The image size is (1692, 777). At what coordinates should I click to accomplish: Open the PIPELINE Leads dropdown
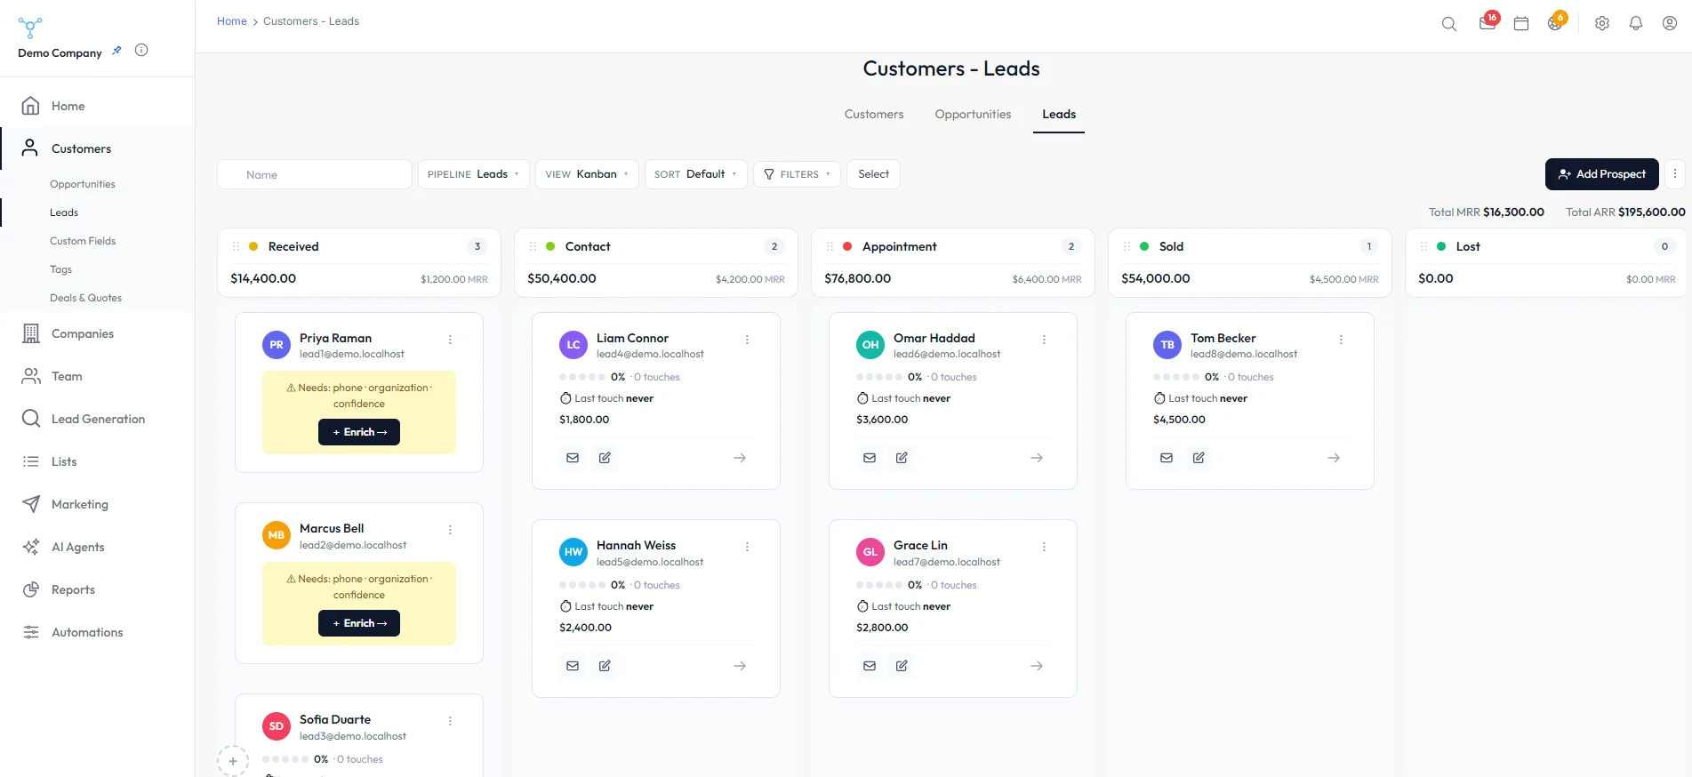click(x=474, y=174)
